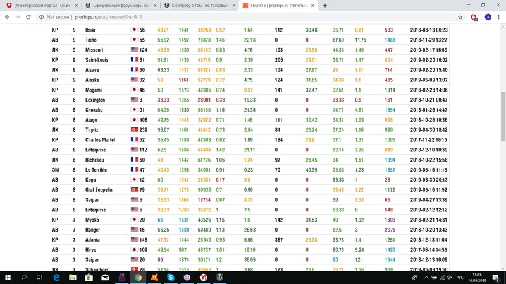Click the Shokaku ship name
This screenshot has height=284, width=506.
pyautogui.click(x=94, y=110)
